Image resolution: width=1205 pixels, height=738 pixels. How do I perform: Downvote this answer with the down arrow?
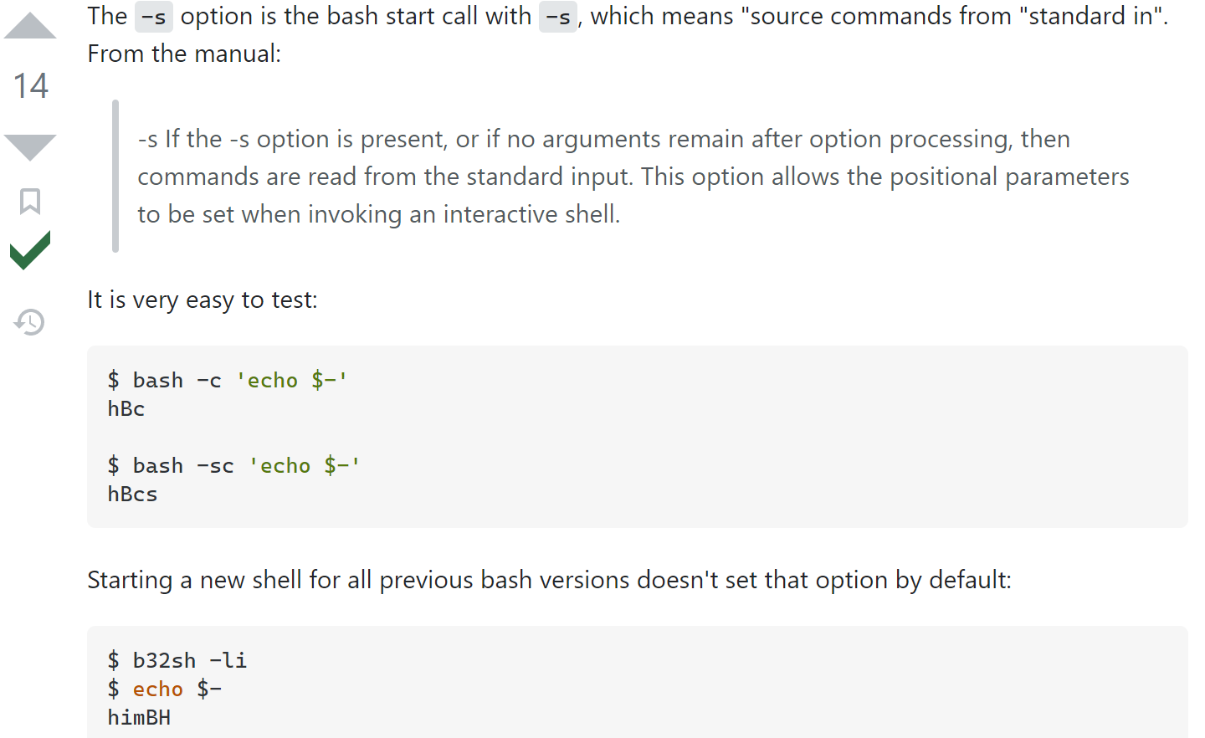(30, 146)
